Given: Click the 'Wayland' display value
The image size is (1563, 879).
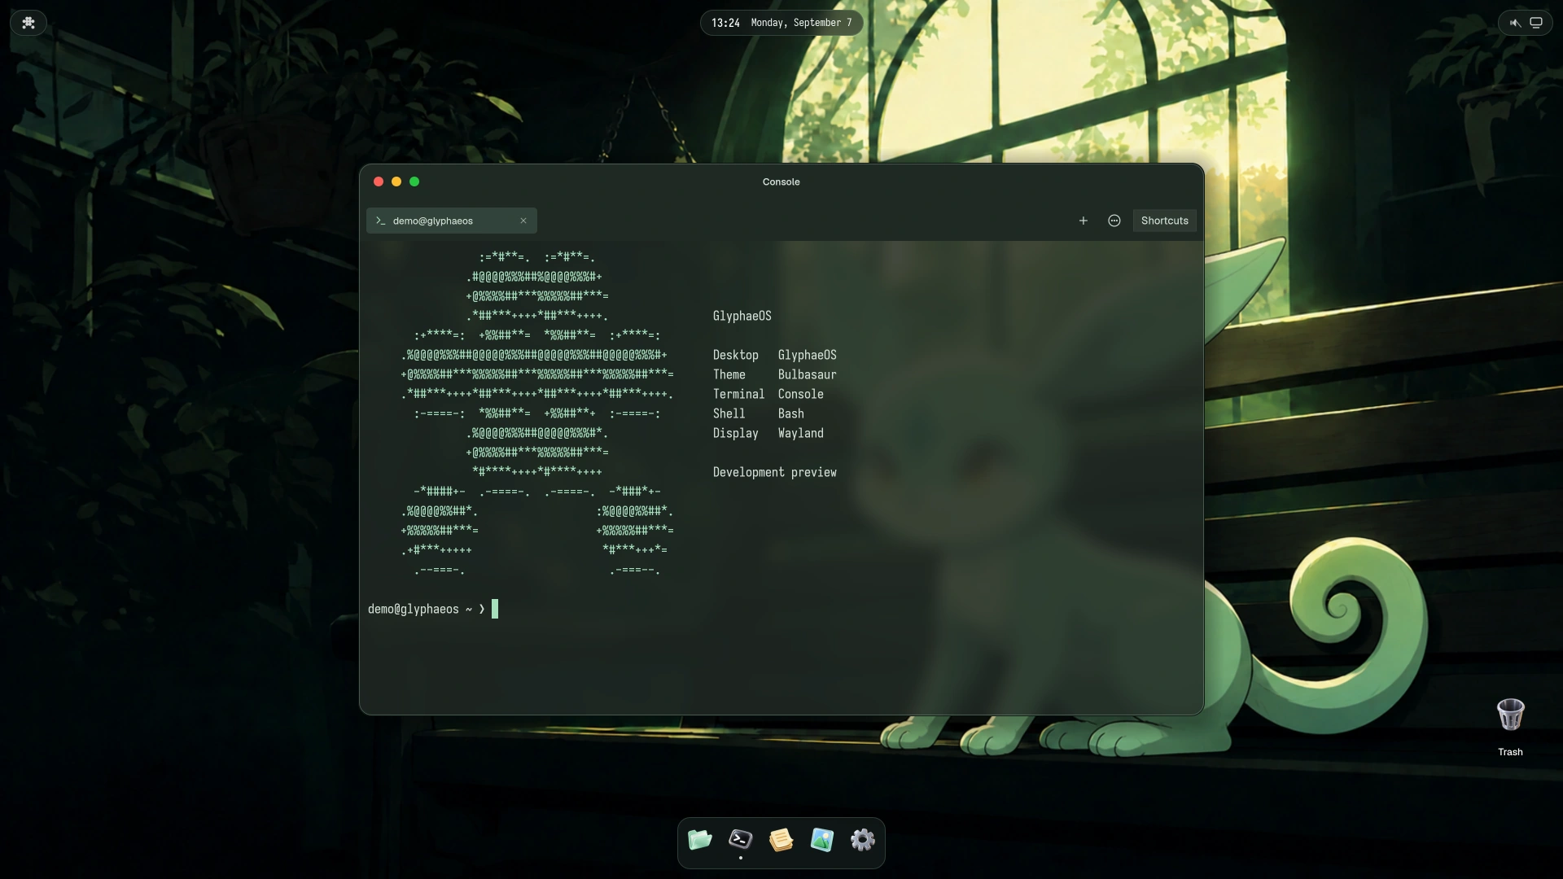Looking at the screenshot, I should pos(800,433).
